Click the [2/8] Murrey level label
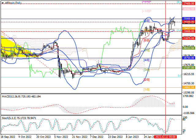This screenshot has width=196, height=140. [146, 79]
